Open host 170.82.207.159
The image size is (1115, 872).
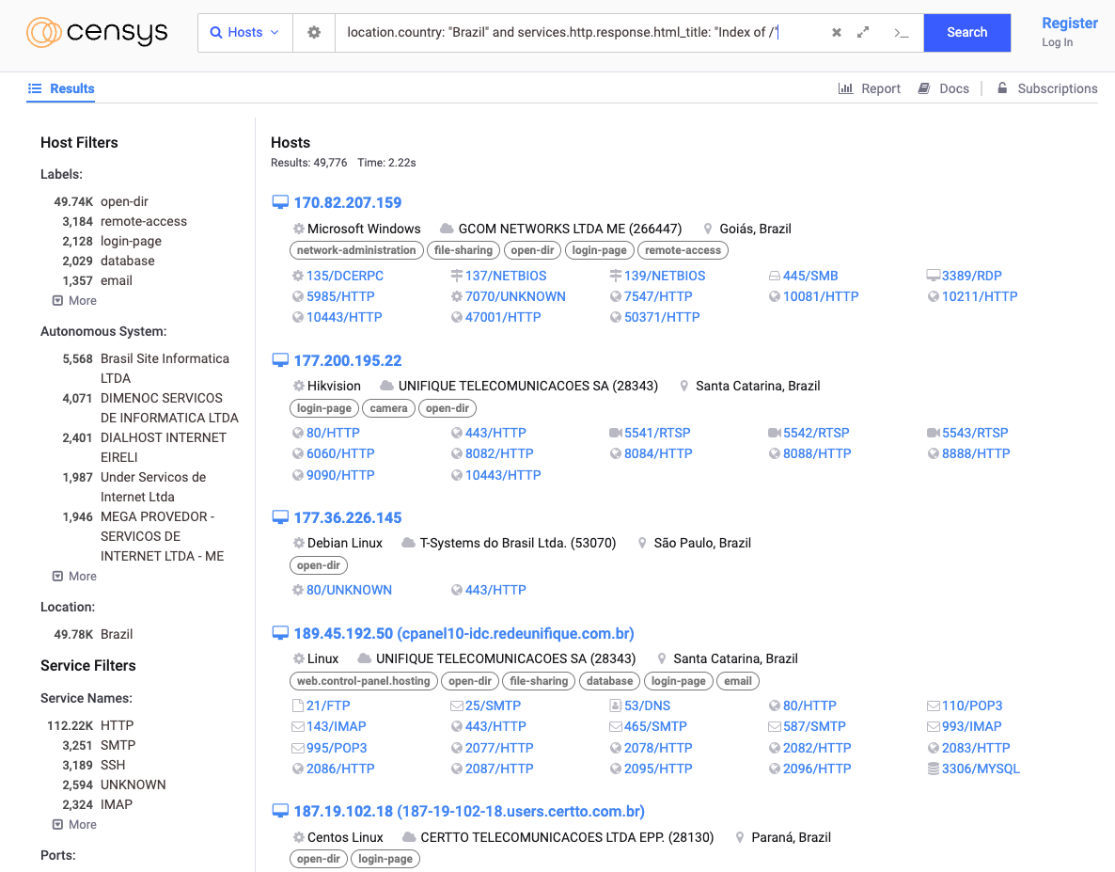pyautogui.click(x=348, y=202)
